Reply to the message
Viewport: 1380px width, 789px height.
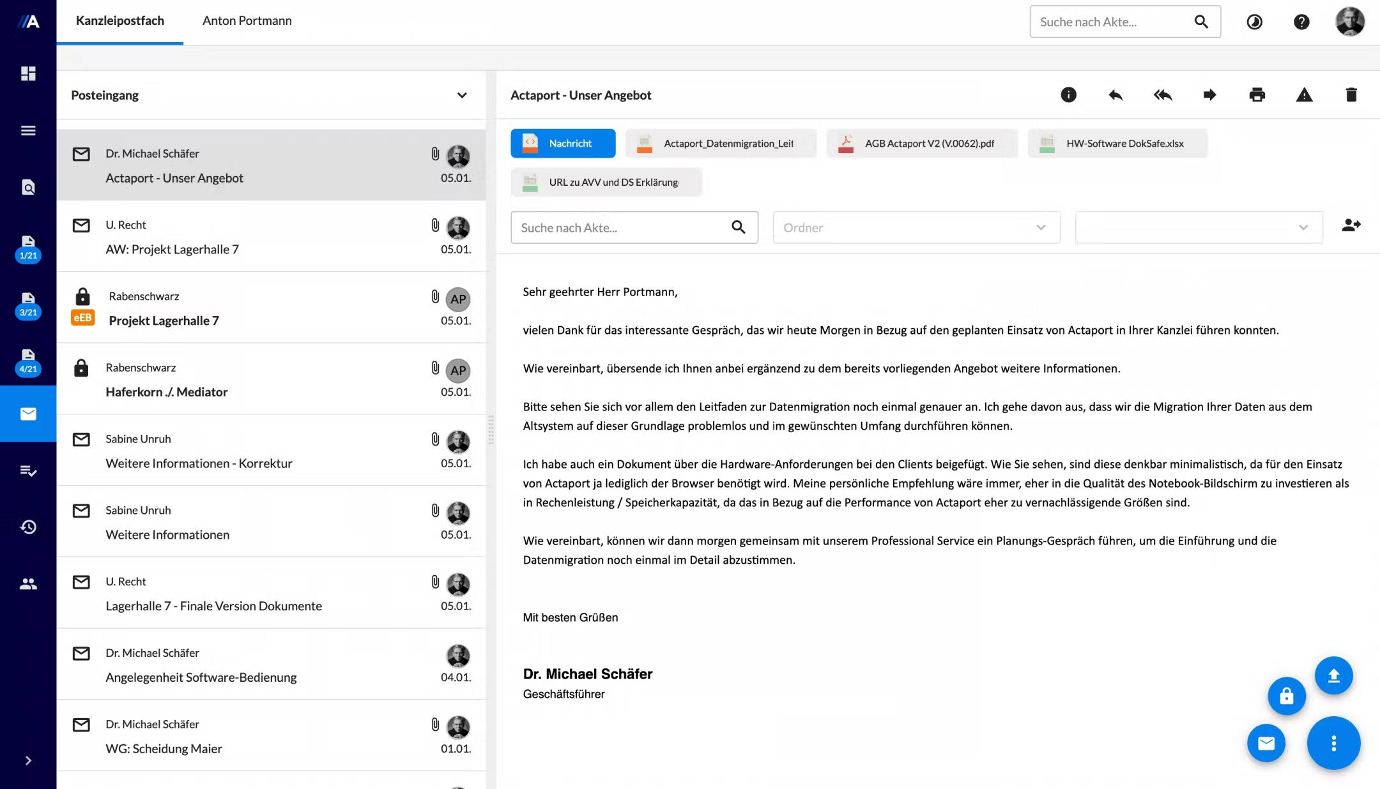click(x=1115, y=95)
